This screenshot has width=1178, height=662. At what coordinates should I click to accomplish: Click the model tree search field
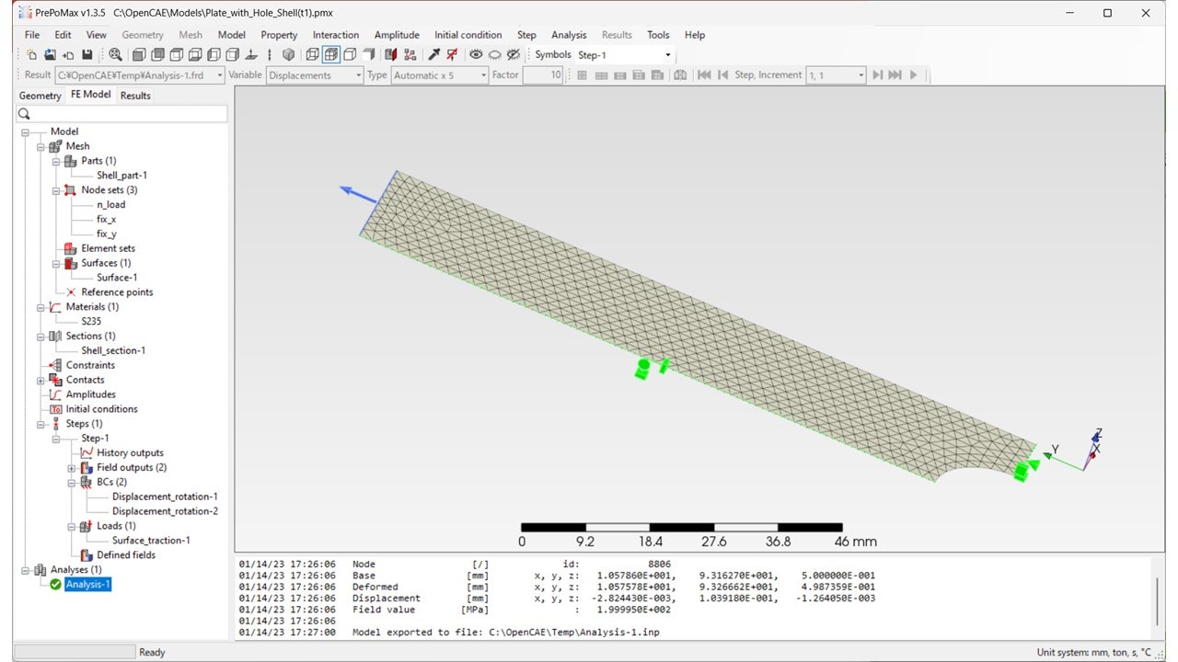121,114
